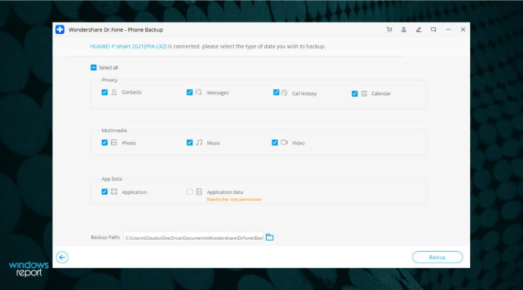Click the Music note icon
This screenshot has width=523, height=290.
(199, 143)
